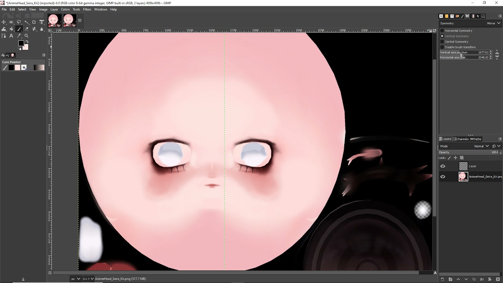Select the Zoom magnifier tool
Screen dimensions: 503x283
click(26, 36)
